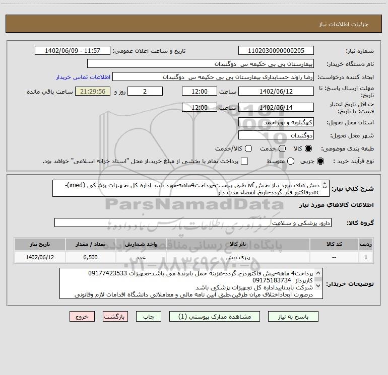The width and height of the screenshot is (388, 375).
Task: Click the response deadline date 1402/06/12 field
Action: point(276,91)
